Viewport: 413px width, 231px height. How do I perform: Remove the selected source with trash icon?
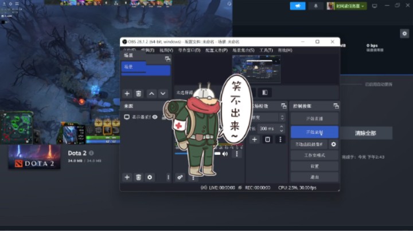pos(139,177)
